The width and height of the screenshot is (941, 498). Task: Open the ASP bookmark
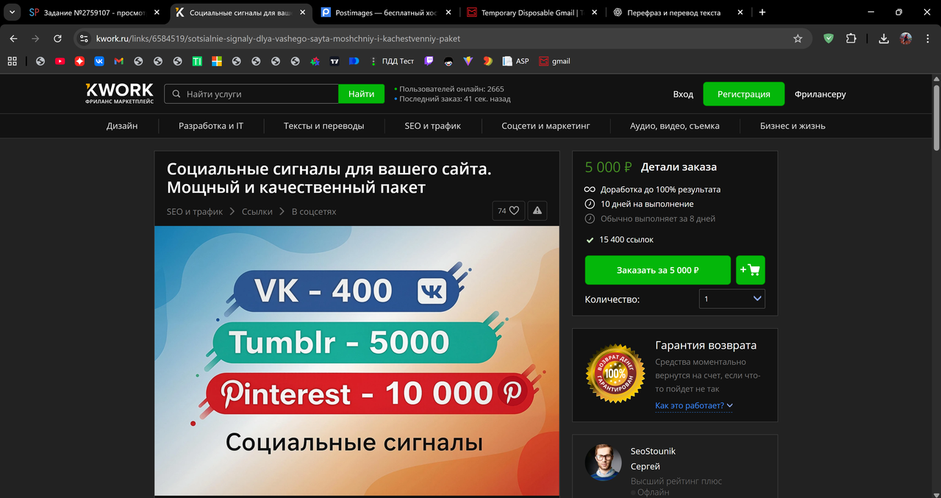coord(515,61)
